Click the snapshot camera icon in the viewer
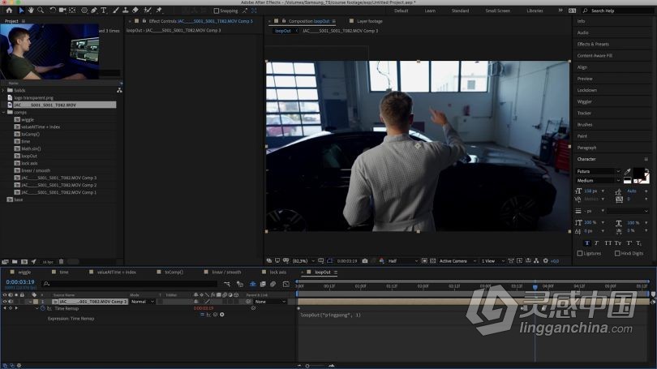657x369 pixels. pos(365,260)
